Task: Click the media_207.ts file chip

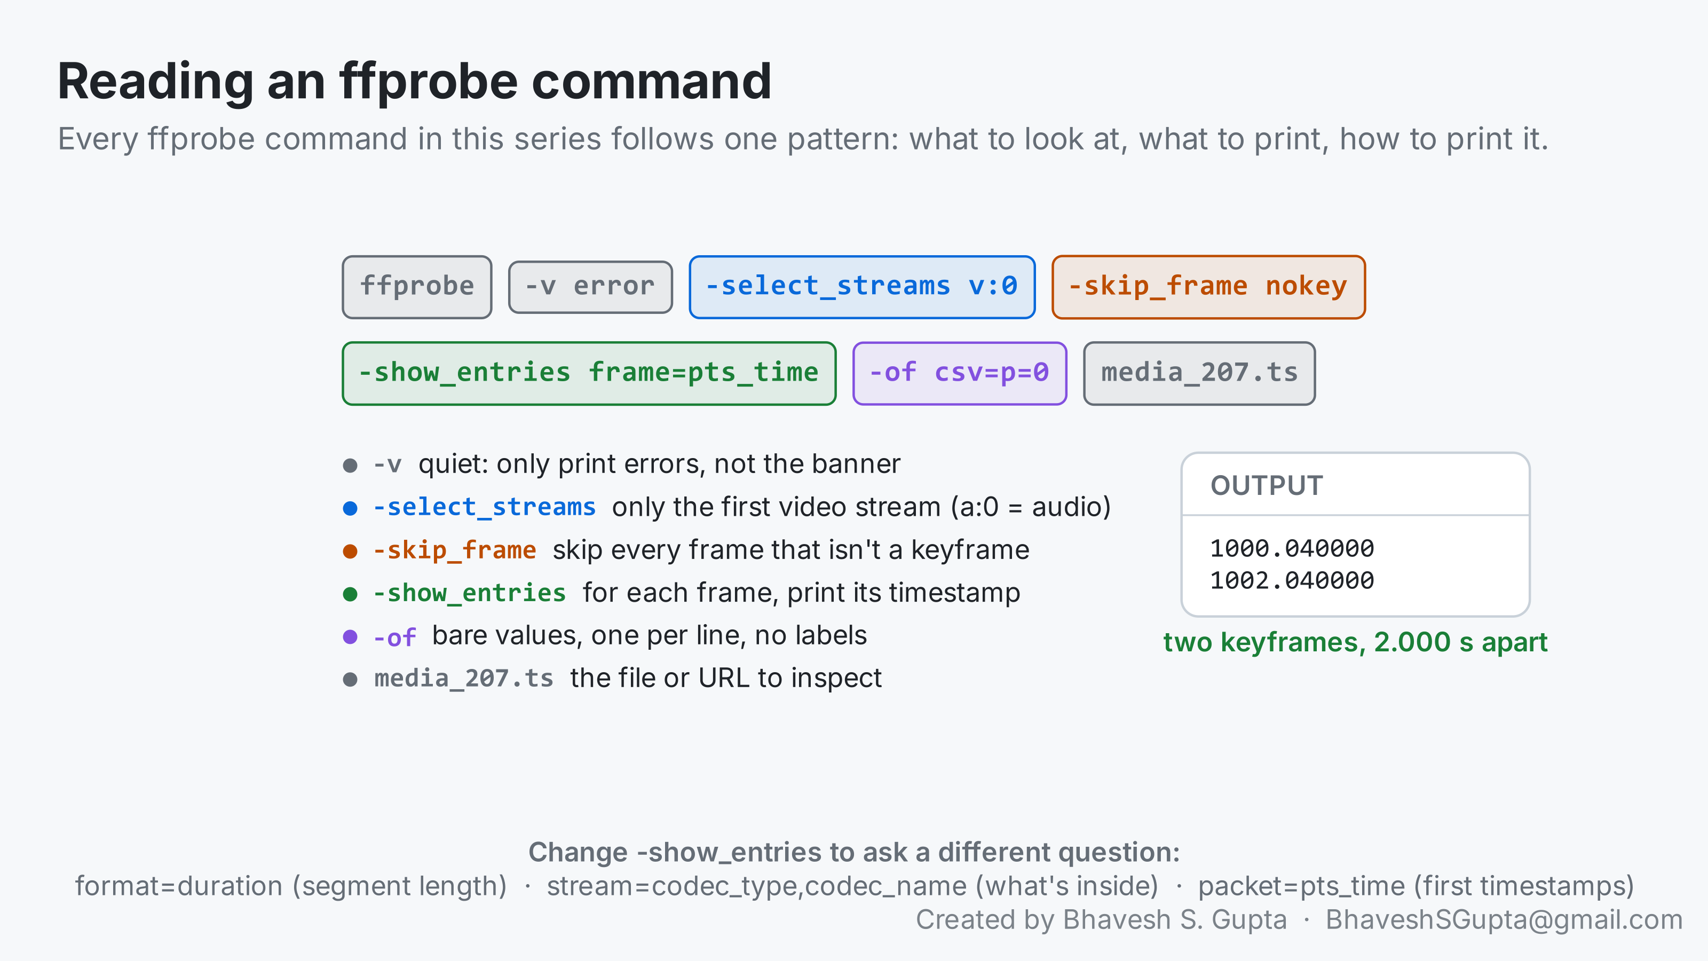Action: 1199,373
